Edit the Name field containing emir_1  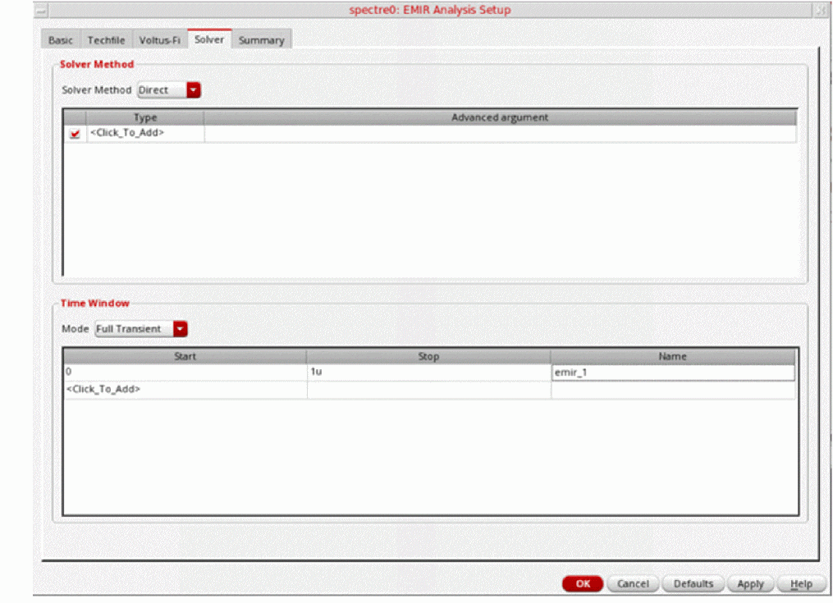tap(672, 372)
